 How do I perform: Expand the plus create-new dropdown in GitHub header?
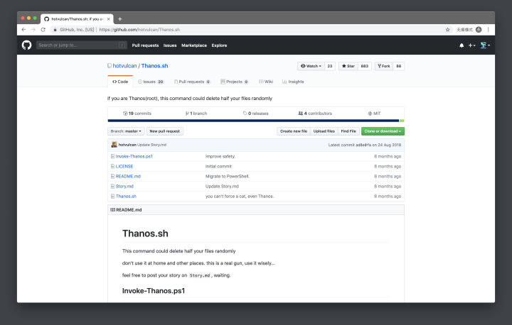pos(472,45)
